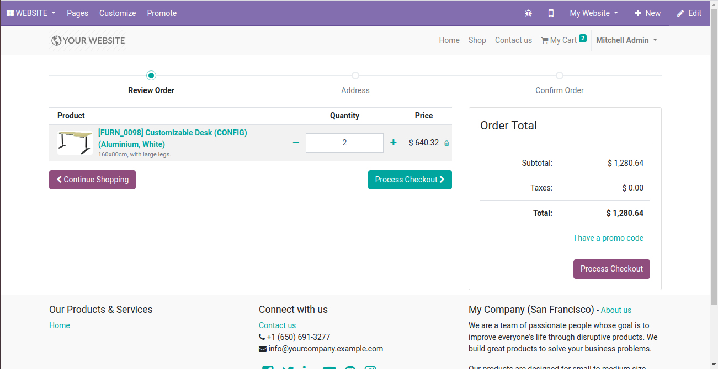The width and height of the screenshot is (718, 369).
Task: Open the Customizable Desk (CONFIG) product link
Action: pos(173,138)
